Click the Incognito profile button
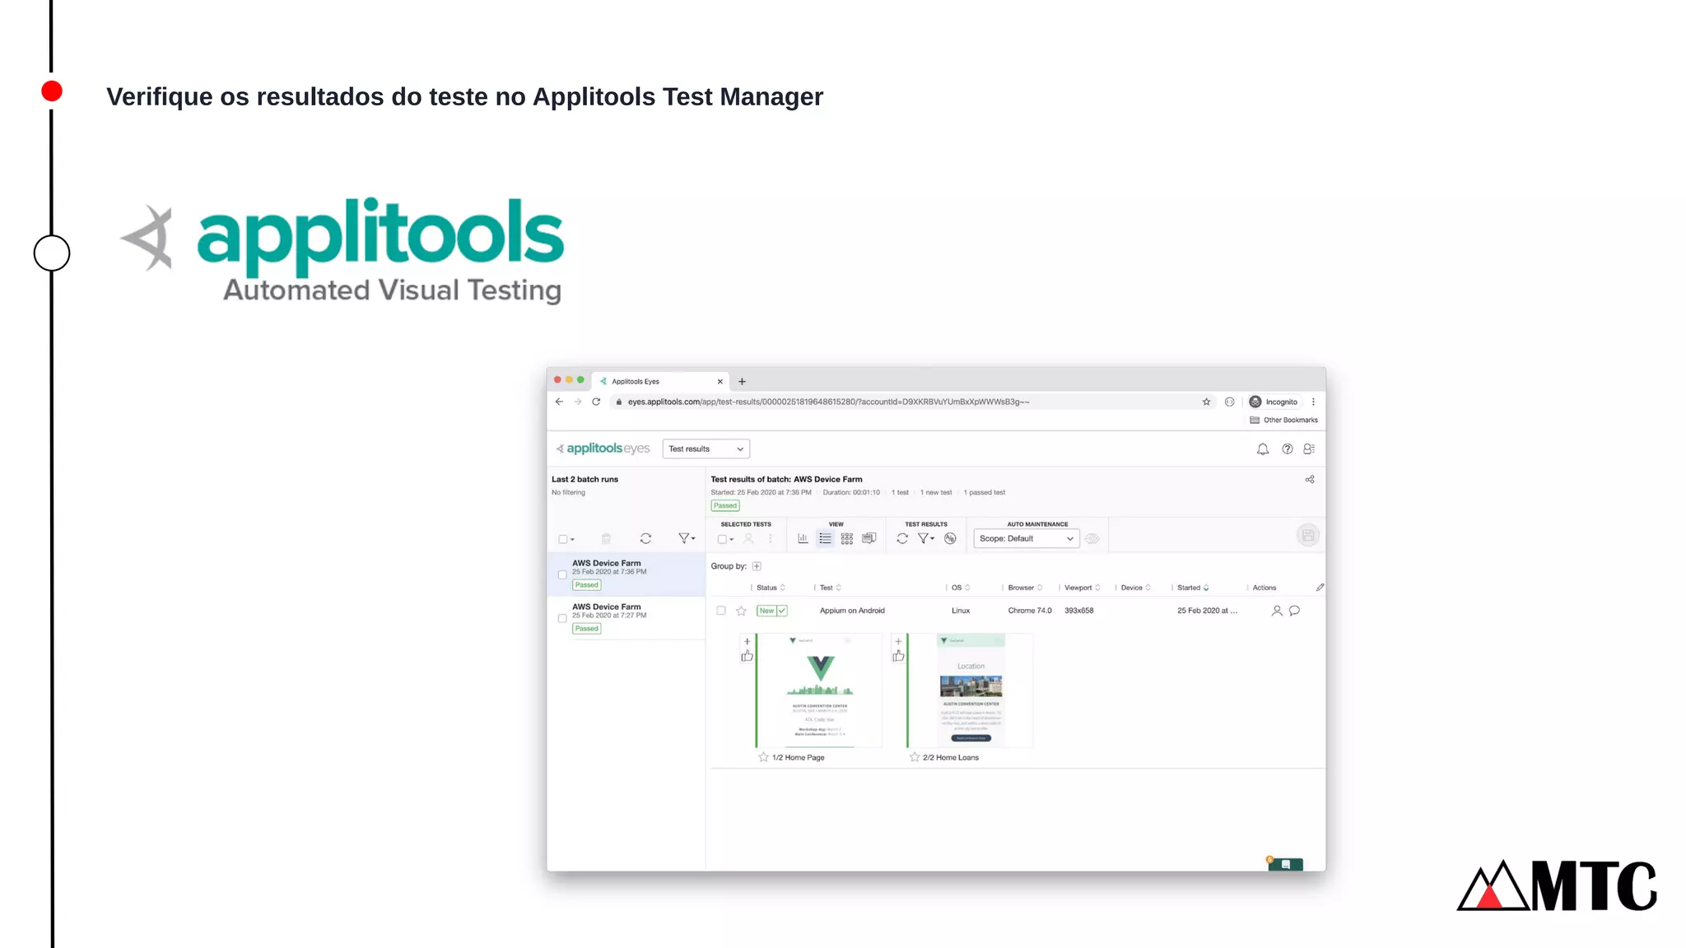The image size is (1686, 948). [1274, 402]
